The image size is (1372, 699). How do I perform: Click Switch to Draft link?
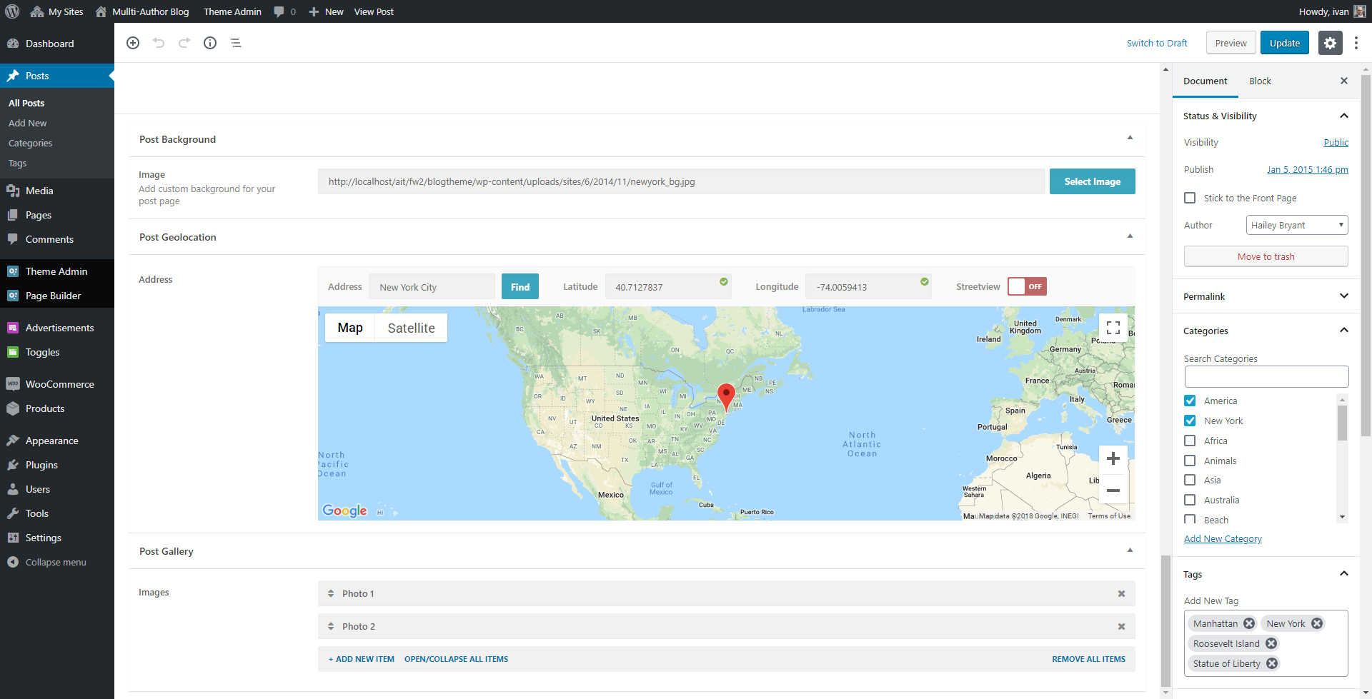tap(1157, 43)
